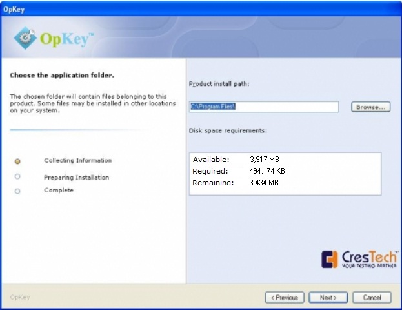Click the 'YOUR TESTING PARTNER' tagline
Image resolution: width=402 pixels, height=310 pixels.
point(369,266)
